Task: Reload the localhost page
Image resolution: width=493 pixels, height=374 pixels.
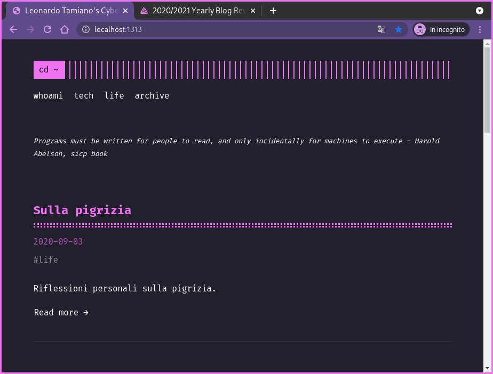Action: click(x=47, y=29)
